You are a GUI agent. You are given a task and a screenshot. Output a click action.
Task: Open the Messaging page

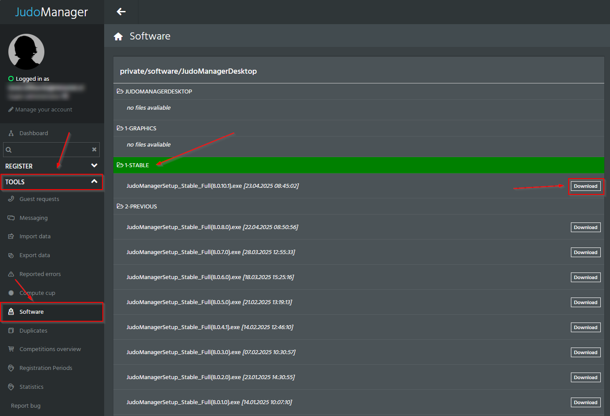tap(33, 218)
